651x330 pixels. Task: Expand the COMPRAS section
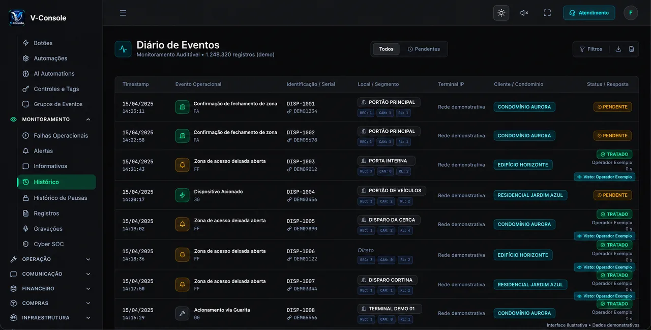(x=50, y=303)
